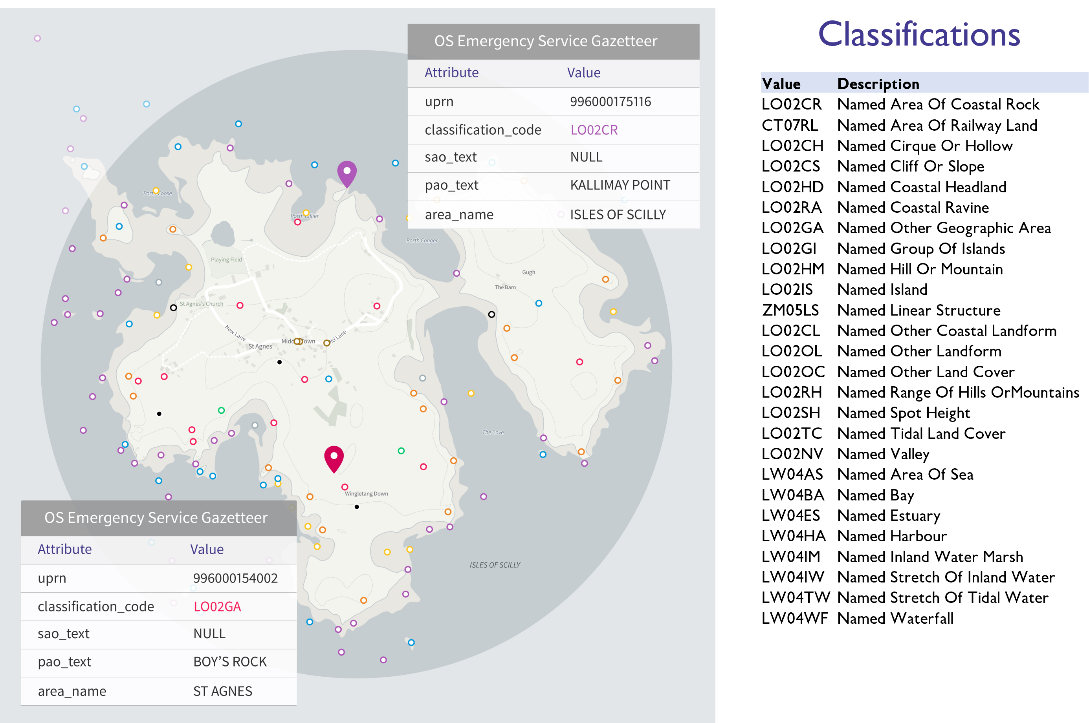
Task: Select the crimson pin near Wingletang Down
Action: [x=334, y=456]
